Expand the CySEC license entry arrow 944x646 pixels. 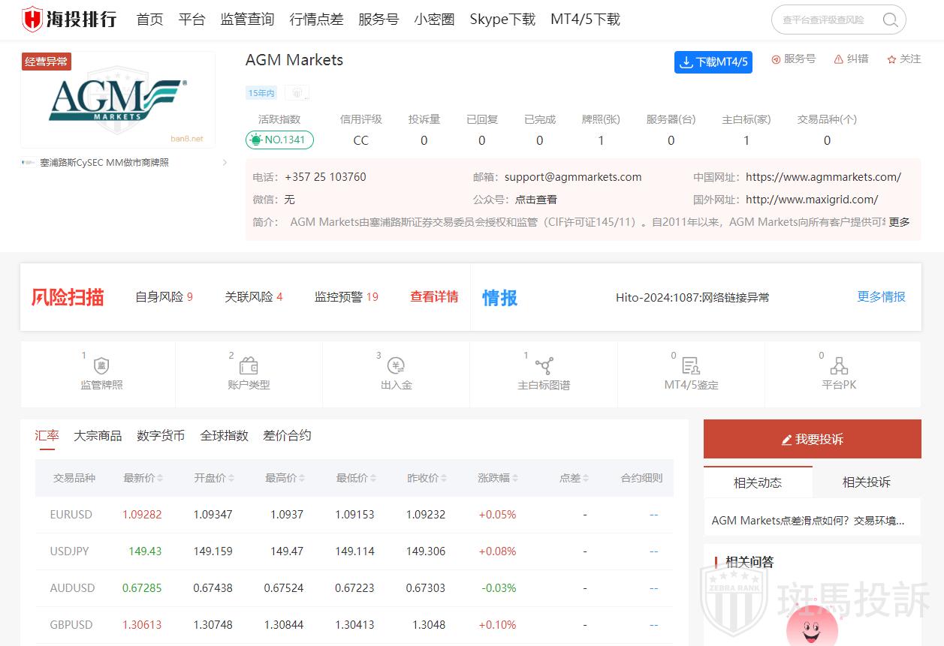(224, 162)
